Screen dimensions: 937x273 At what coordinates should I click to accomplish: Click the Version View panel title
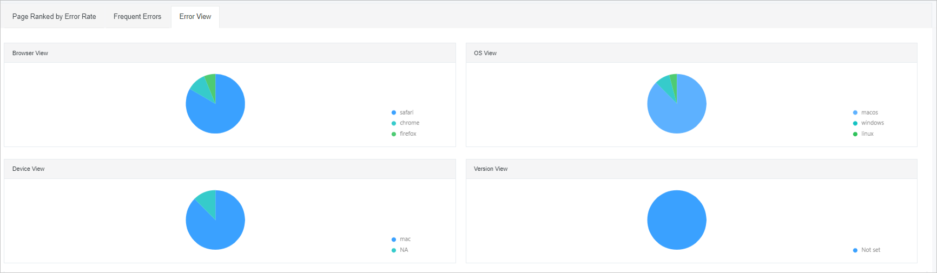click(491, 169)
